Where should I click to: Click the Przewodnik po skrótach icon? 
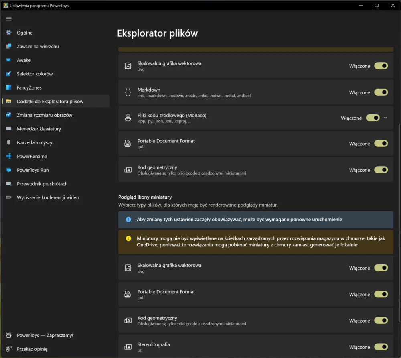click(9, 183)
